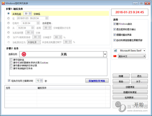Screen dimensions: 152x116
Task: Open the 未接电源 power state dropdown
Action: coord(34,42)
